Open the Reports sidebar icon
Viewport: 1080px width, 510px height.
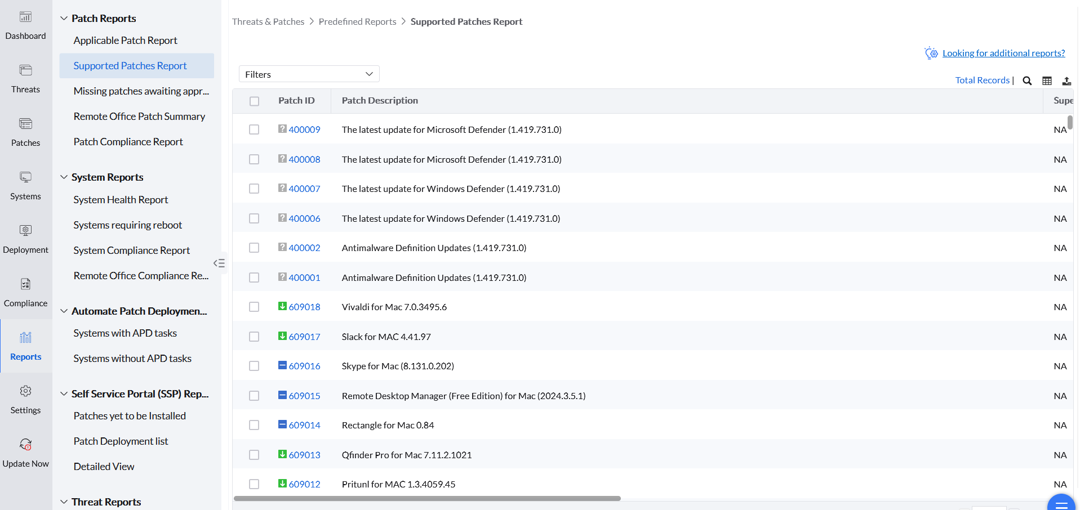tap(25, 337)
